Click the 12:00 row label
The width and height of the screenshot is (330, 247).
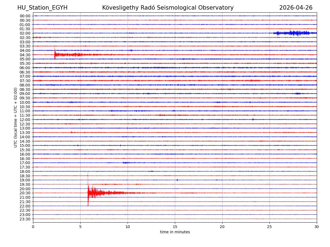pyautogui.click(x=25, y=120)
